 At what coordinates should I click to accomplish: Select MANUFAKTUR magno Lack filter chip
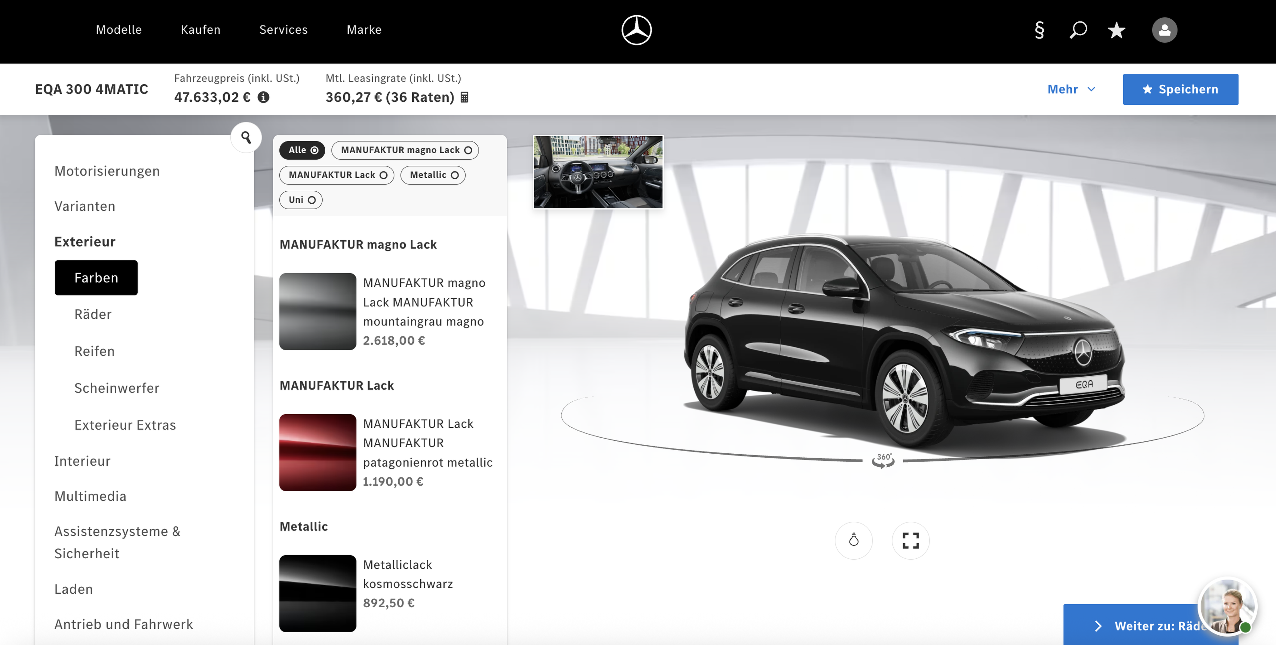(x=405, y=150)
